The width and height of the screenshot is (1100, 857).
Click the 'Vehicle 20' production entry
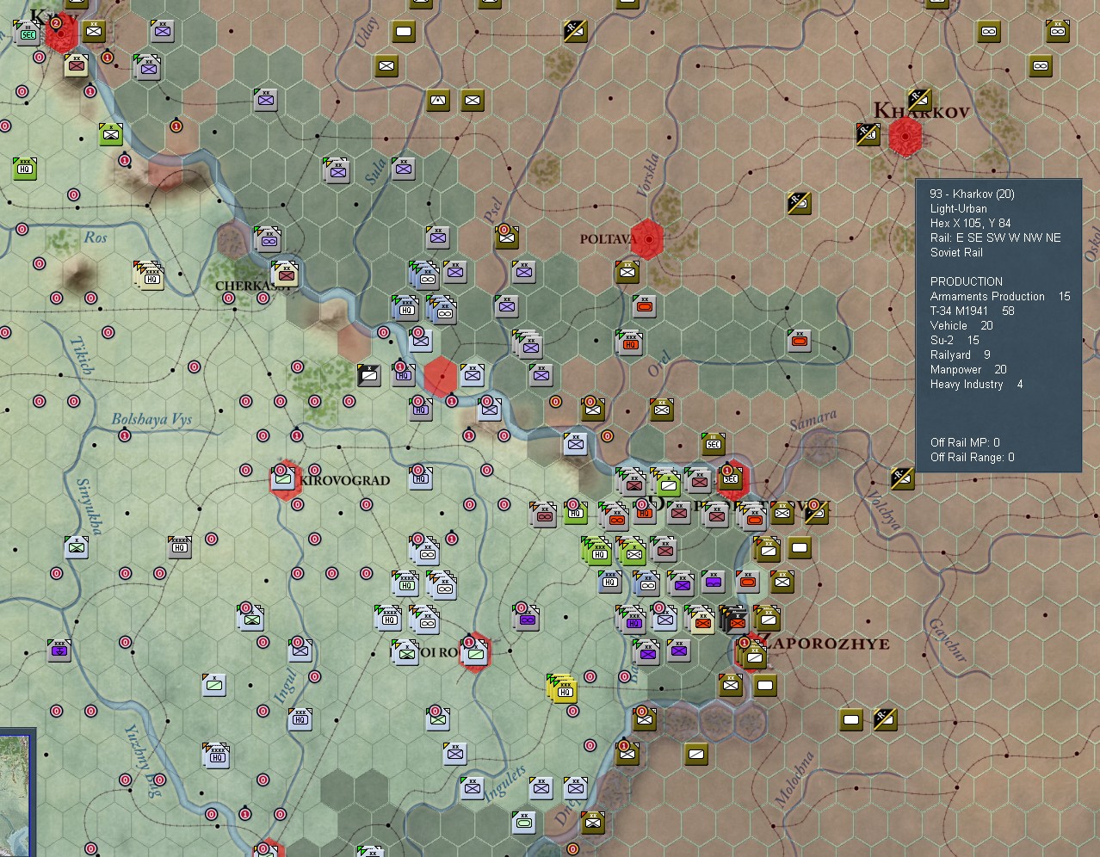click(x=961, y=325)
